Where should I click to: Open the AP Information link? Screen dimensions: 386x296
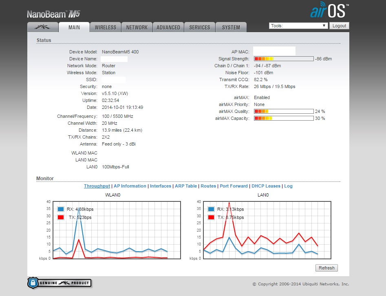click(x=130, y=186)
